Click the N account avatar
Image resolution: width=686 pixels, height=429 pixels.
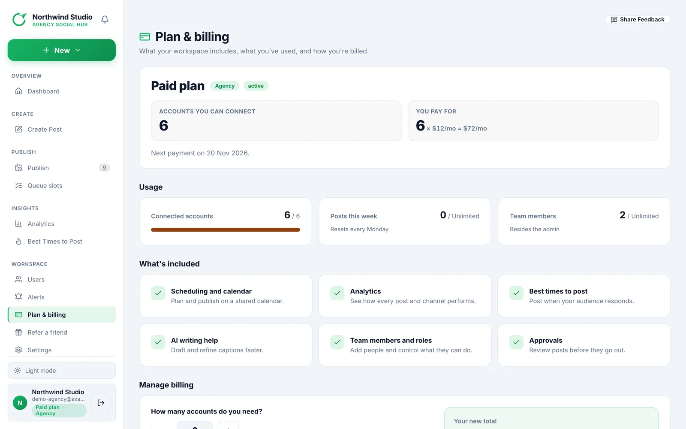point(20,403)
